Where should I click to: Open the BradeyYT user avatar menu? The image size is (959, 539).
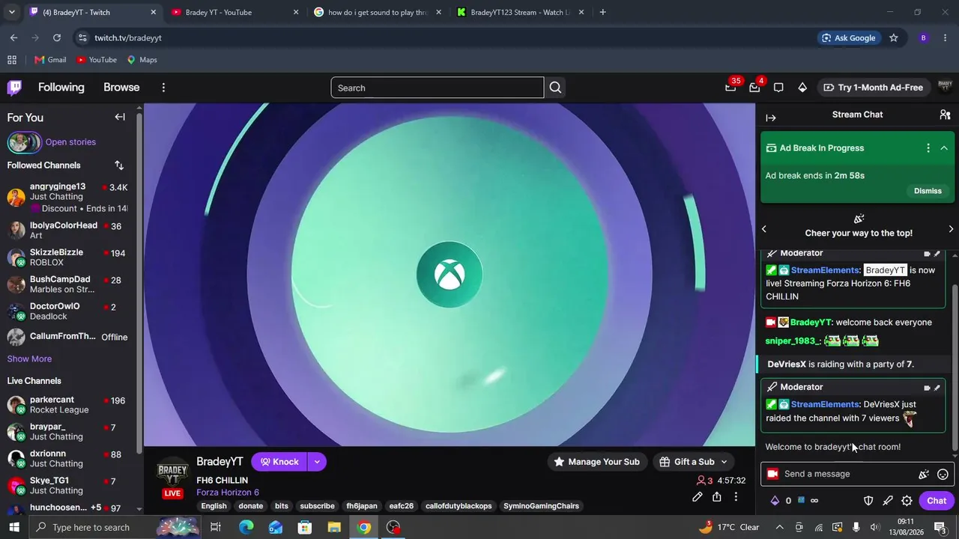pyautogui.click(x=945, y=88)
